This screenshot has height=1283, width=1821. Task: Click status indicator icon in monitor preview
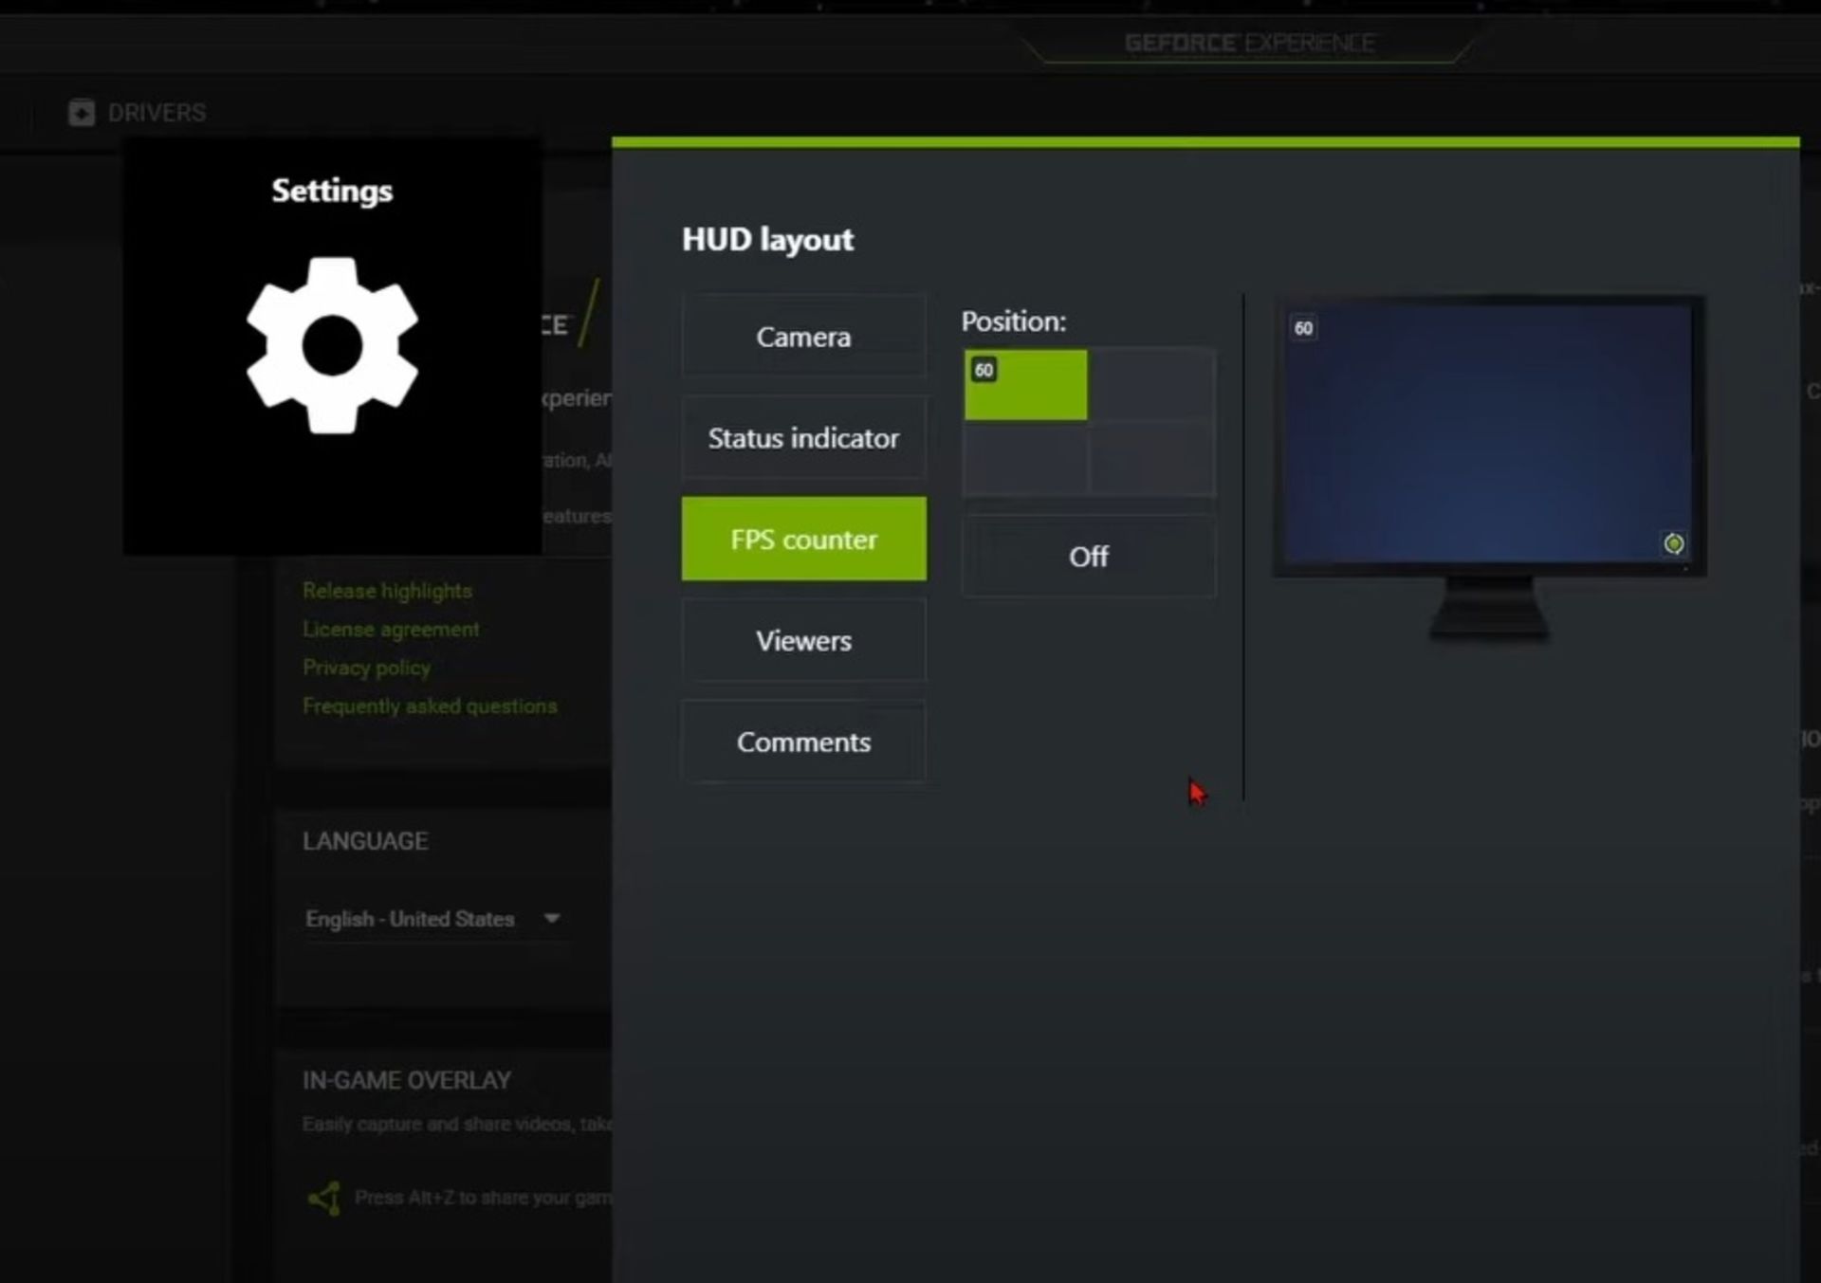[1674, 543]
